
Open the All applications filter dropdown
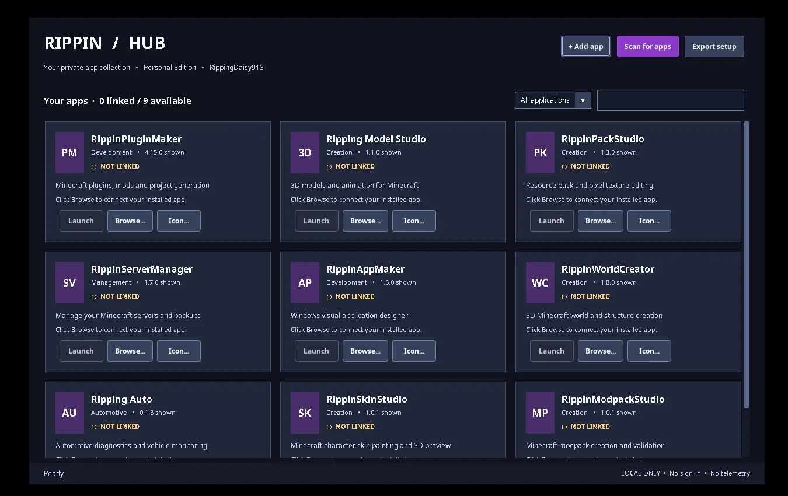[x=553, y=100]
